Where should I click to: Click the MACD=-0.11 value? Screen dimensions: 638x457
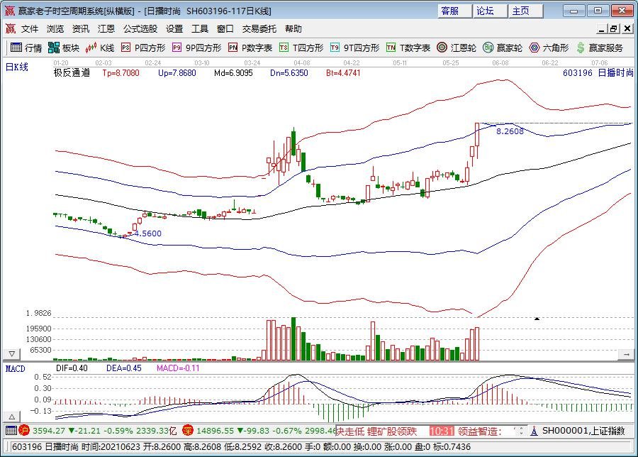pos(178,368)
